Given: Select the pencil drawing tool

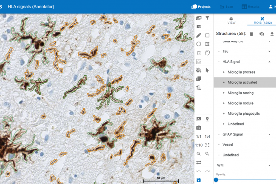Looking at the screenshot, I should (199, 35).
